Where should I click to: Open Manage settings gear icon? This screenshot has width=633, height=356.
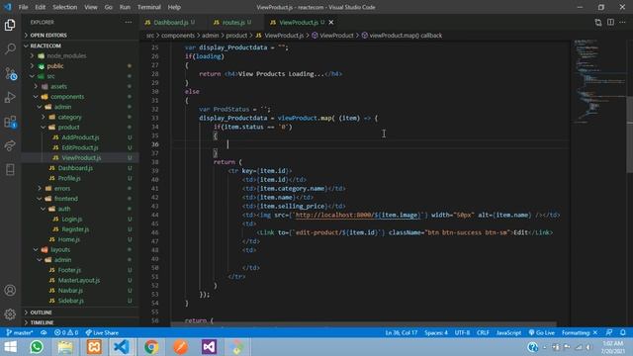(10, 313)
